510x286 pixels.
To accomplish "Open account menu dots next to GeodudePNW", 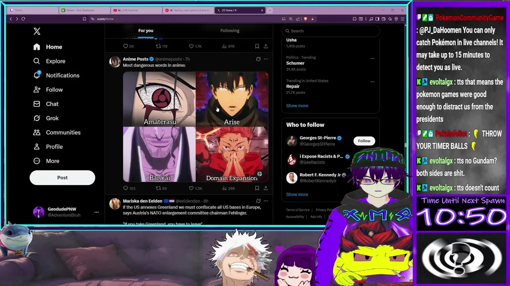I will pyautogui.click(x=96, y=212).
